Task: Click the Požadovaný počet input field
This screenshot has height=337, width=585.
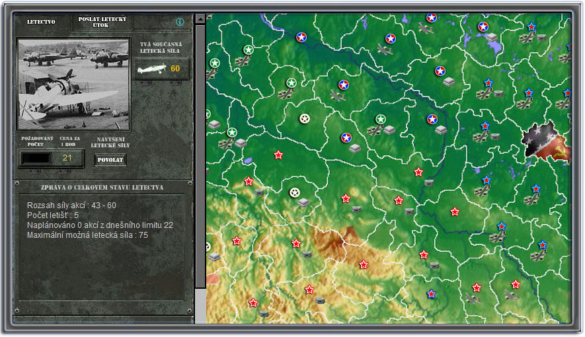Action: click(x=36, y=159)
